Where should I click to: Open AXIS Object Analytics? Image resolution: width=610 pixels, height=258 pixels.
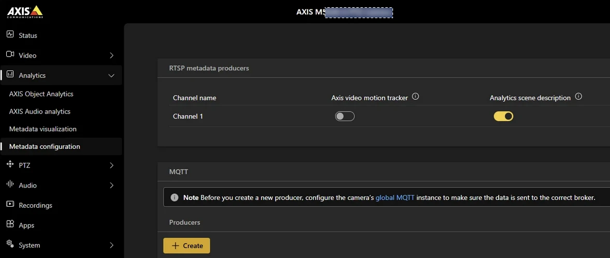pos(41,94)
